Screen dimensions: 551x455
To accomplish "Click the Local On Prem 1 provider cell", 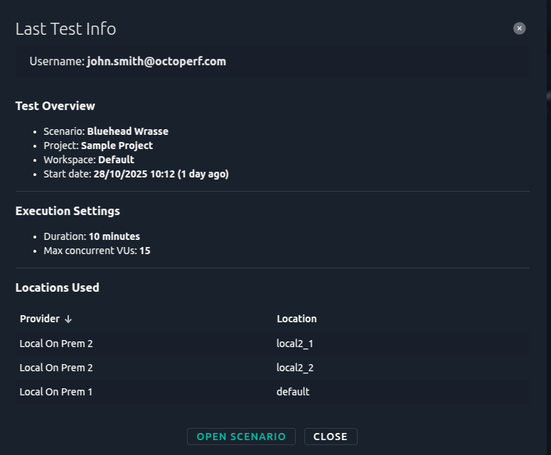I will (56, 392).
